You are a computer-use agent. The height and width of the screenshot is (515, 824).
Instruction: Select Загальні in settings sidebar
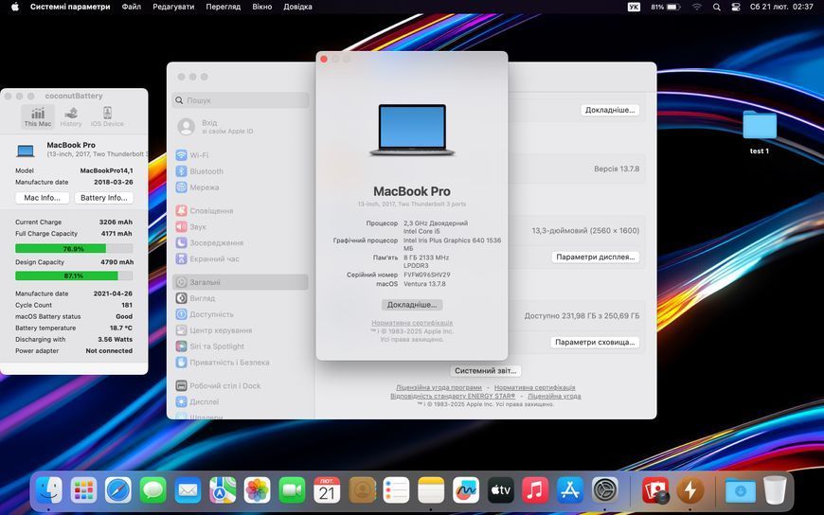(241, 282)
